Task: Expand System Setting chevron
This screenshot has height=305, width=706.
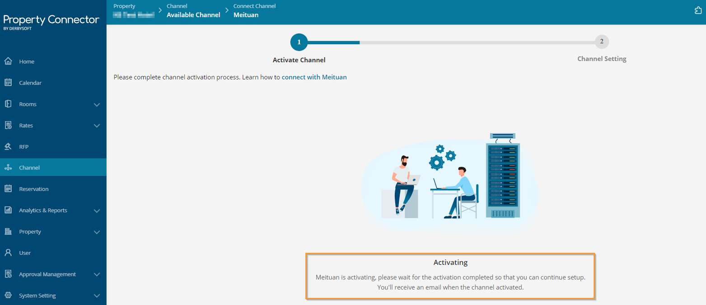Action: (97, 296)
